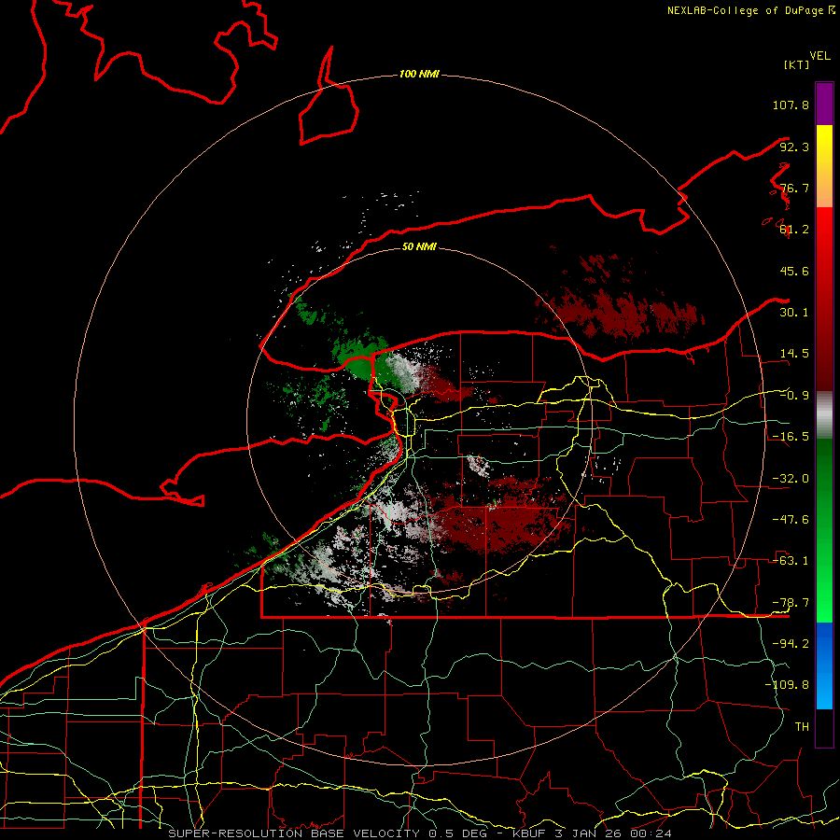Click the Super-Resolution Base Velocity caption
This screenshot has height=840, width=840.
420,833
